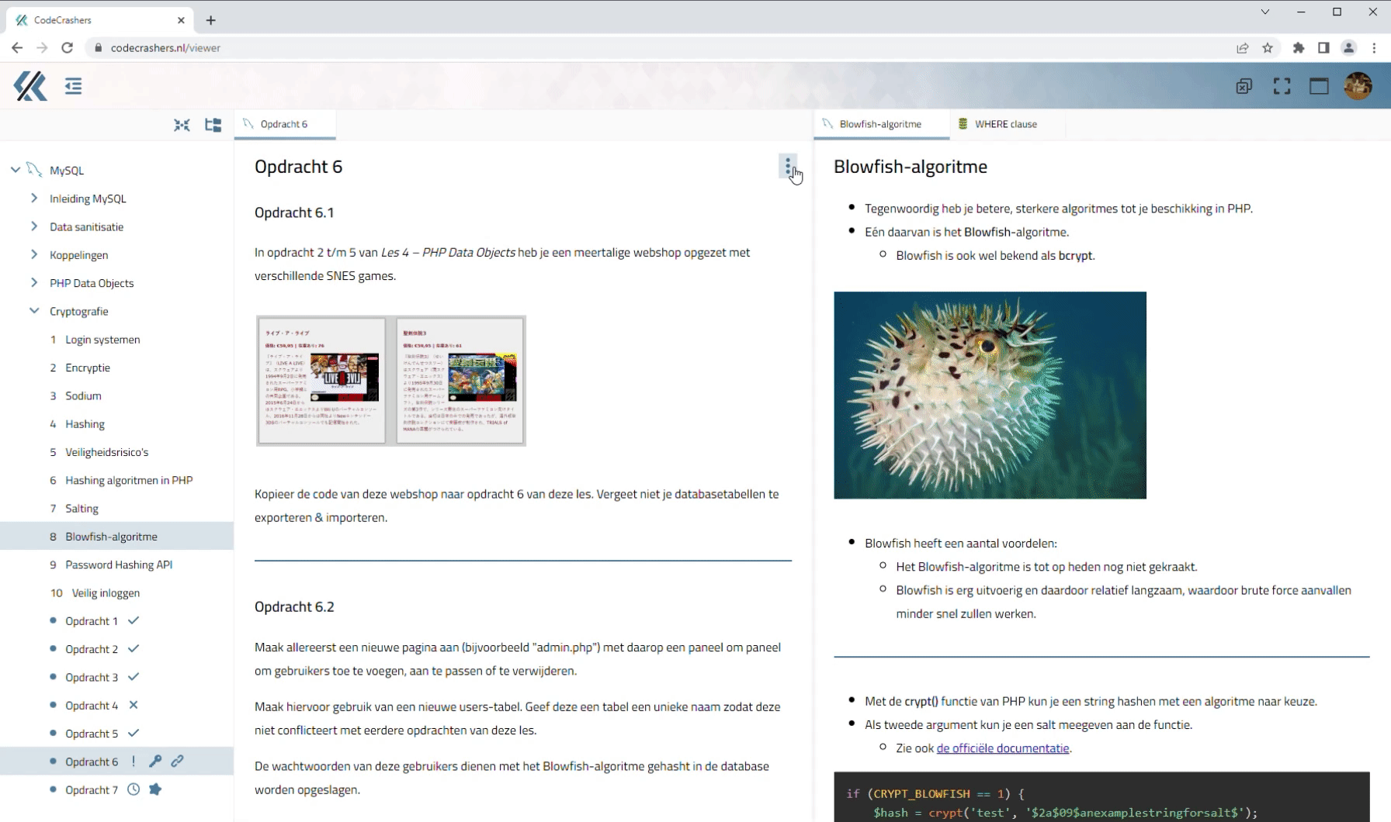Open the three-dot menu for Opdracht 6
Viewport: 1391px width, 822px height.
click(788, 167)
